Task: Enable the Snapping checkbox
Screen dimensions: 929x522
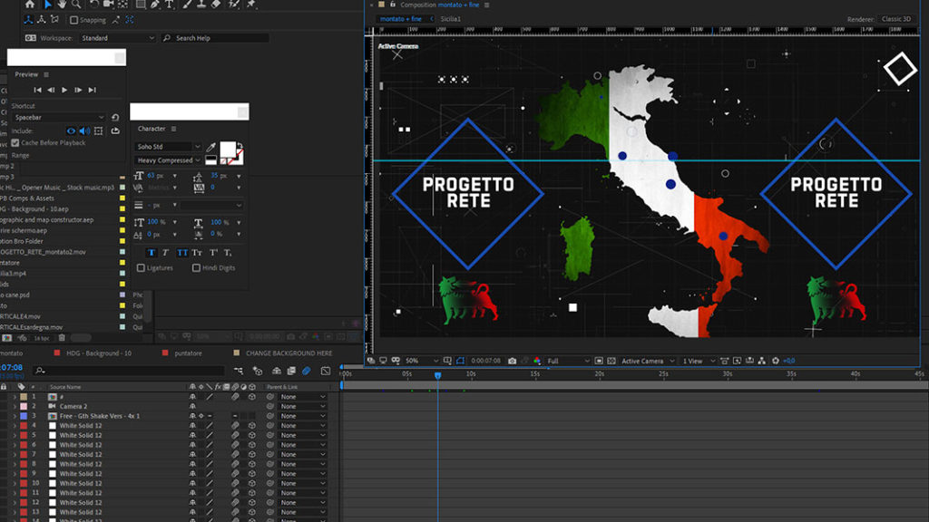Action: point(74,20)
